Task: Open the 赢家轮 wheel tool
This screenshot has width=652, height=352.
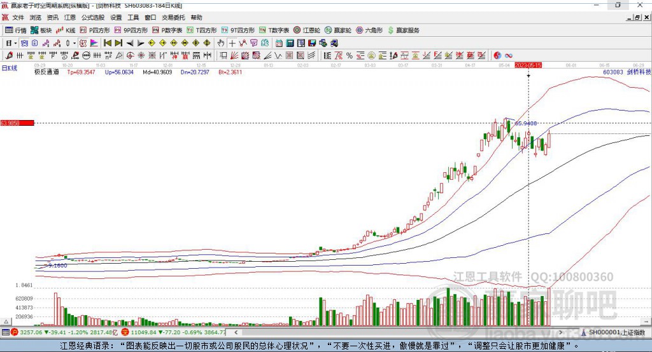Action: click(x=338, y=30)
